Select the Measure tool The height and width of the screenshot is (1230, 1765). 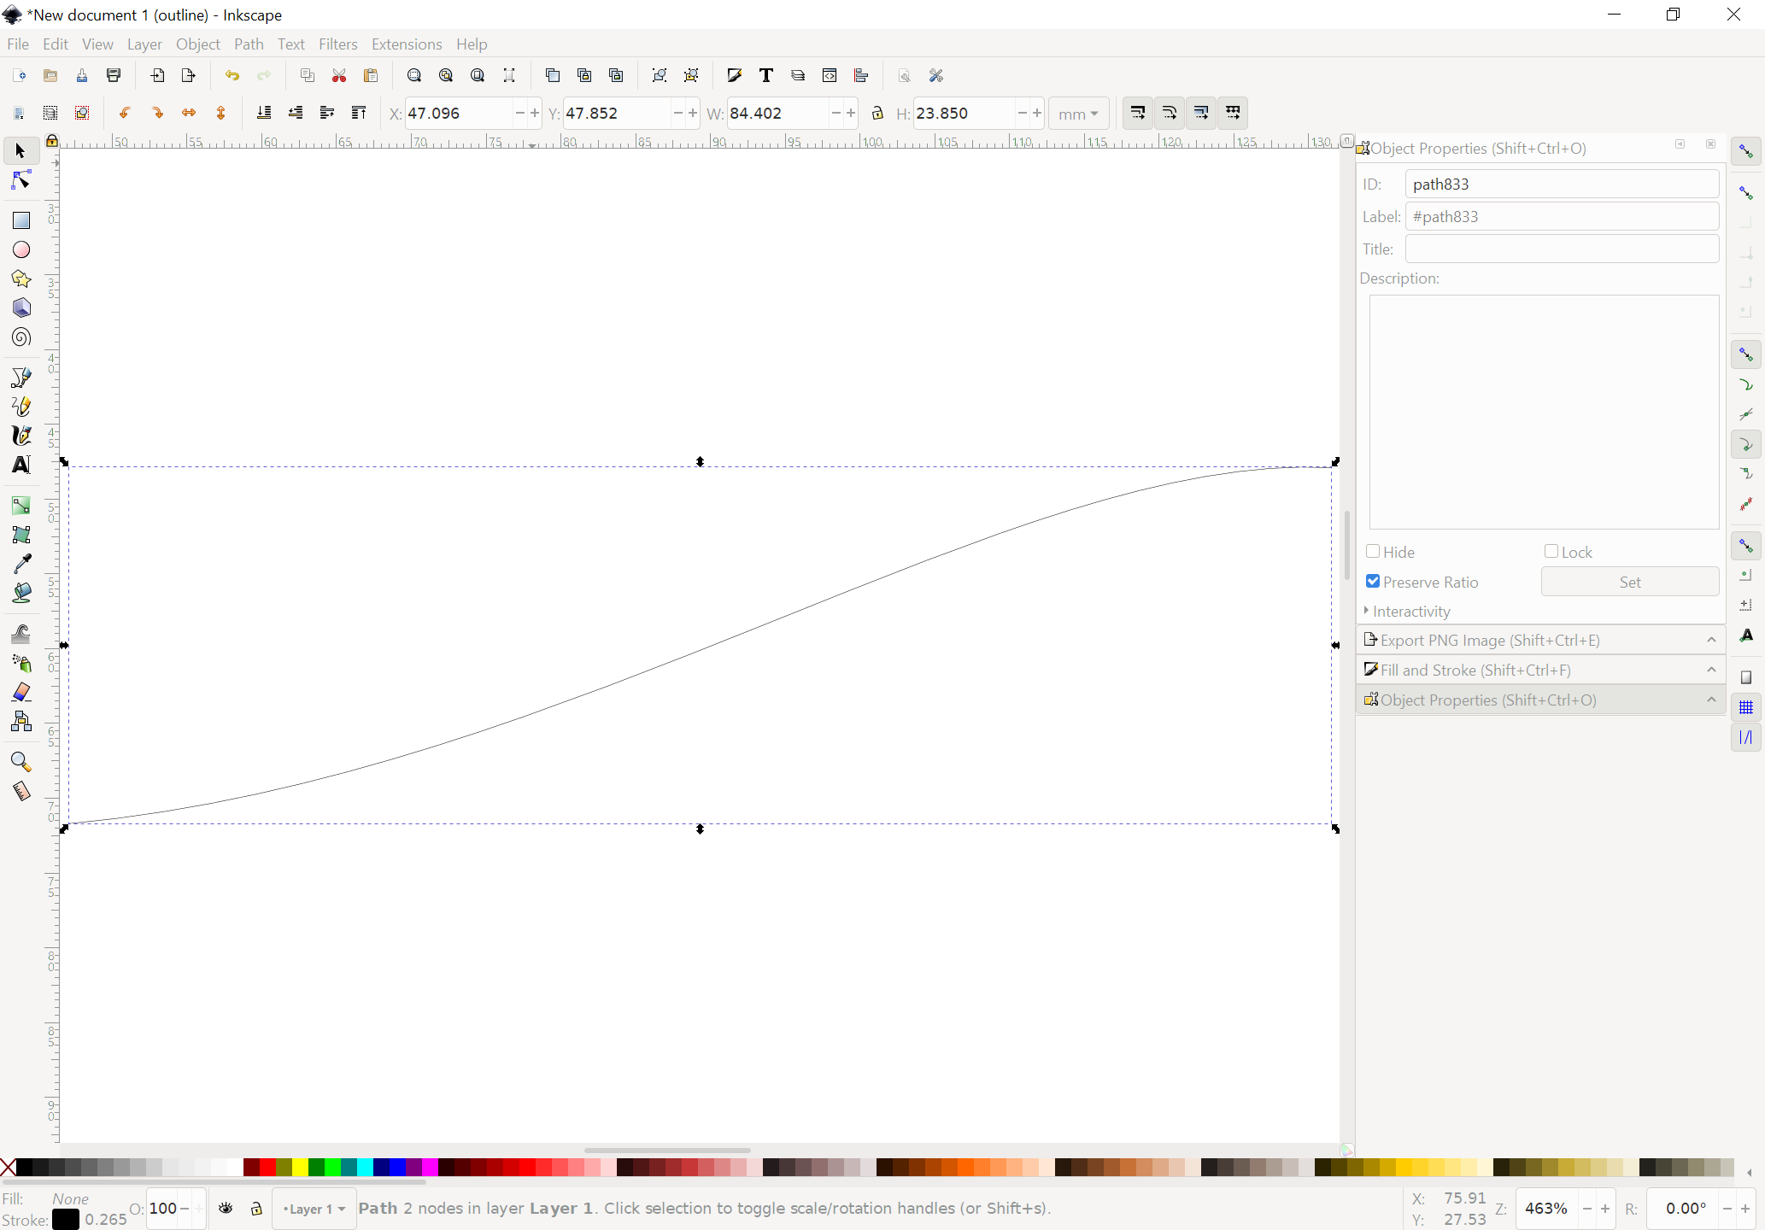click(21, 791)
